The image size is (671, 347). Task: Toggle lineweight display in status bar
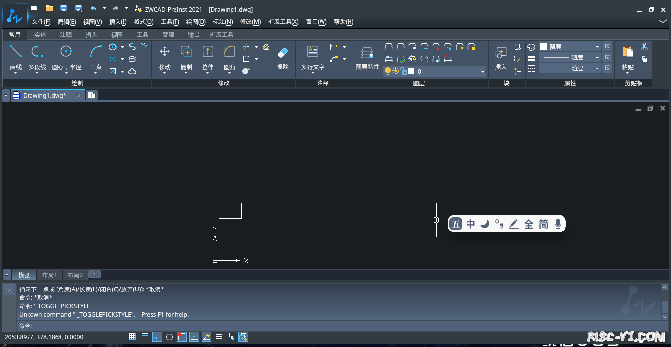point(219,337)
